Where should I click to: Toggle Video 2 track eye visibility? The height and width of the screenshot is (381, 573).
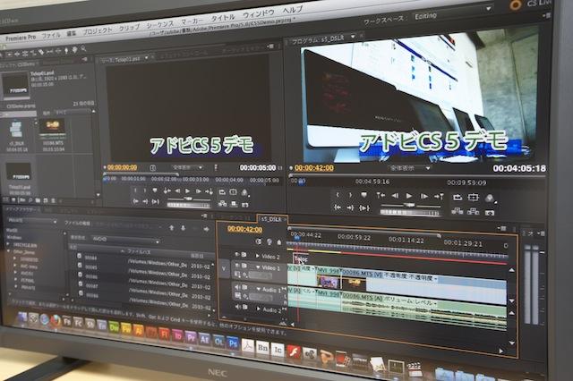(x=236, y=254)
